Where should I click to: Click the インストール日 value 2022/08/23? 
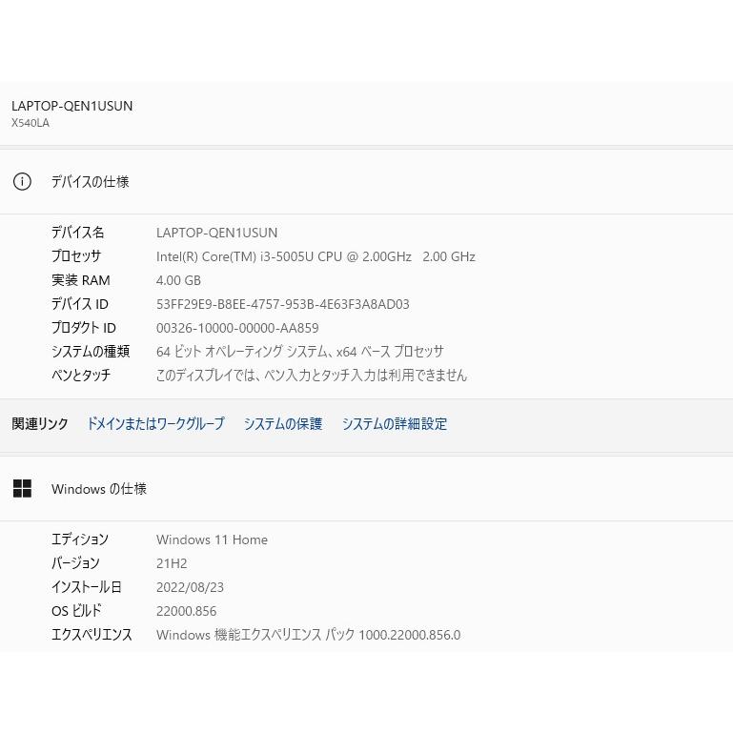190,587
